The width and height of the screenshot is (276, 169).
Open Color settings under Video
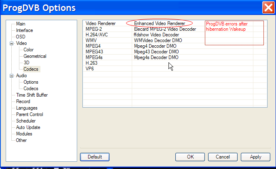(x=28, y=50)
